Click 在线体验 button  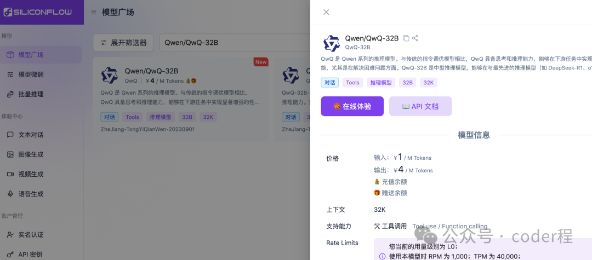pos(352,106)
